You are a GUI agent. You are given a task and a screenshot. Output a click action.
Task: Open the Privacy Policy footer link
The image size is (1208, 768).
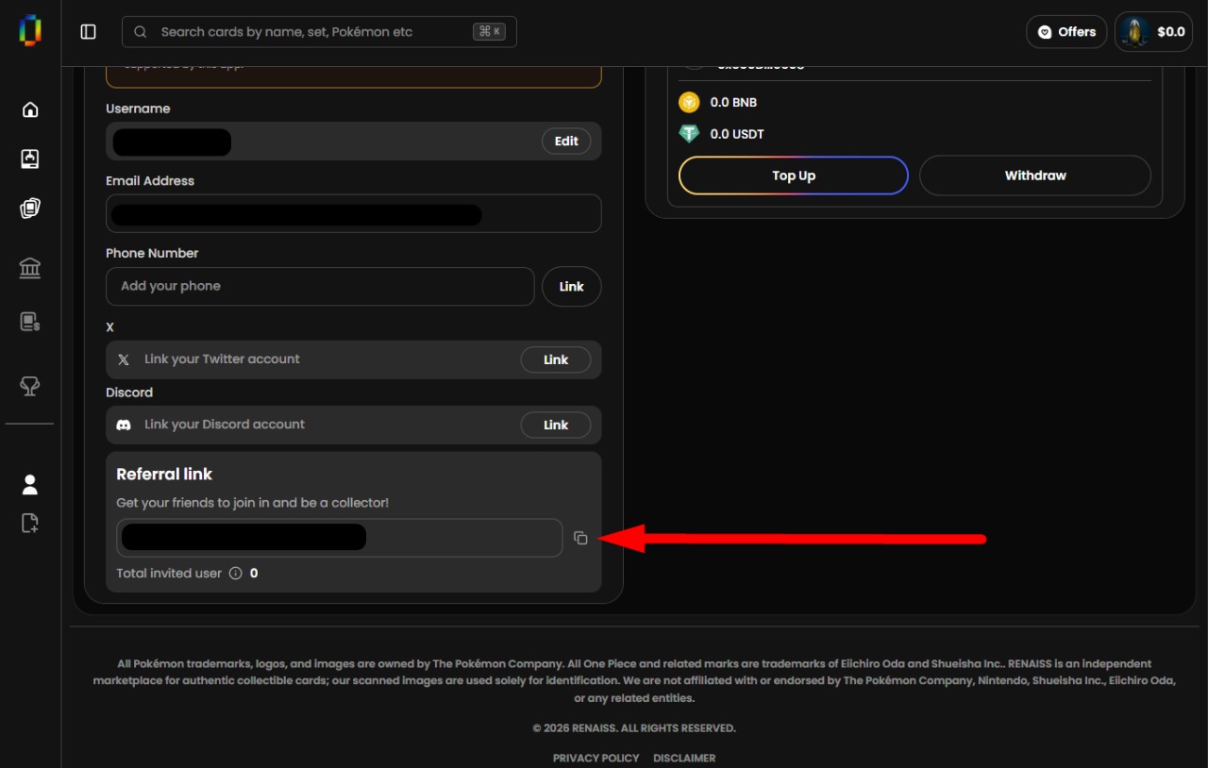pyautogui.click(x=596, y=758)
